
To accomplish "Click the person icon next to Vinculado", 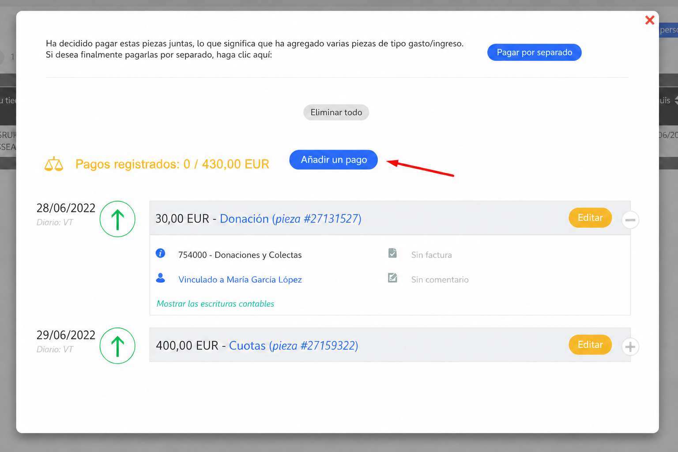I will coord(161,278).
